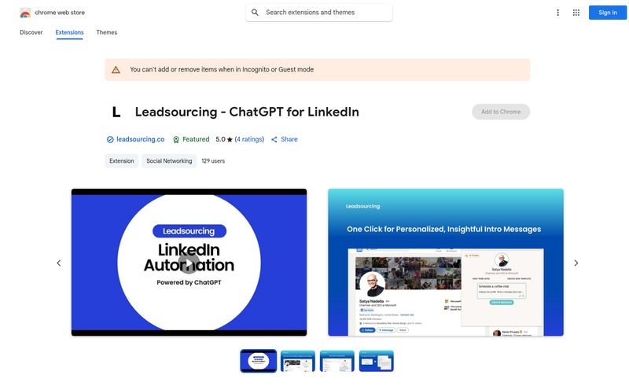Click the Chrome Web Store logo
Screen dimensions: 629x390
[25, 13]
